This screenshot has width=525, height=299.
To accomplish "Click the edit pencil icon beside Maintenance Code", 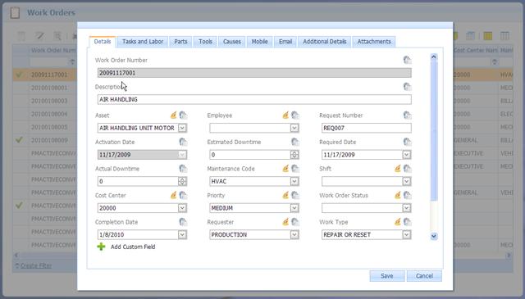I will [x=285, y=169].
